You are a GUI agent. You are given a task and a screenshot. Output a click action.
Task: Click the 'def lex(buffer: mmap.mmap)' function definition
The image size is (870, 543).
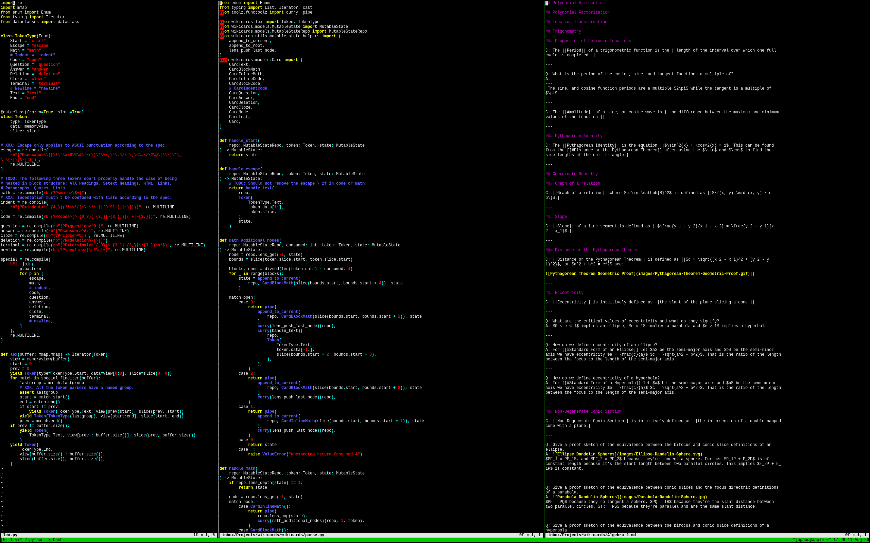point(55,354)
